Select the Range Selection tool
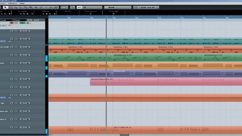 coord(11,7)
